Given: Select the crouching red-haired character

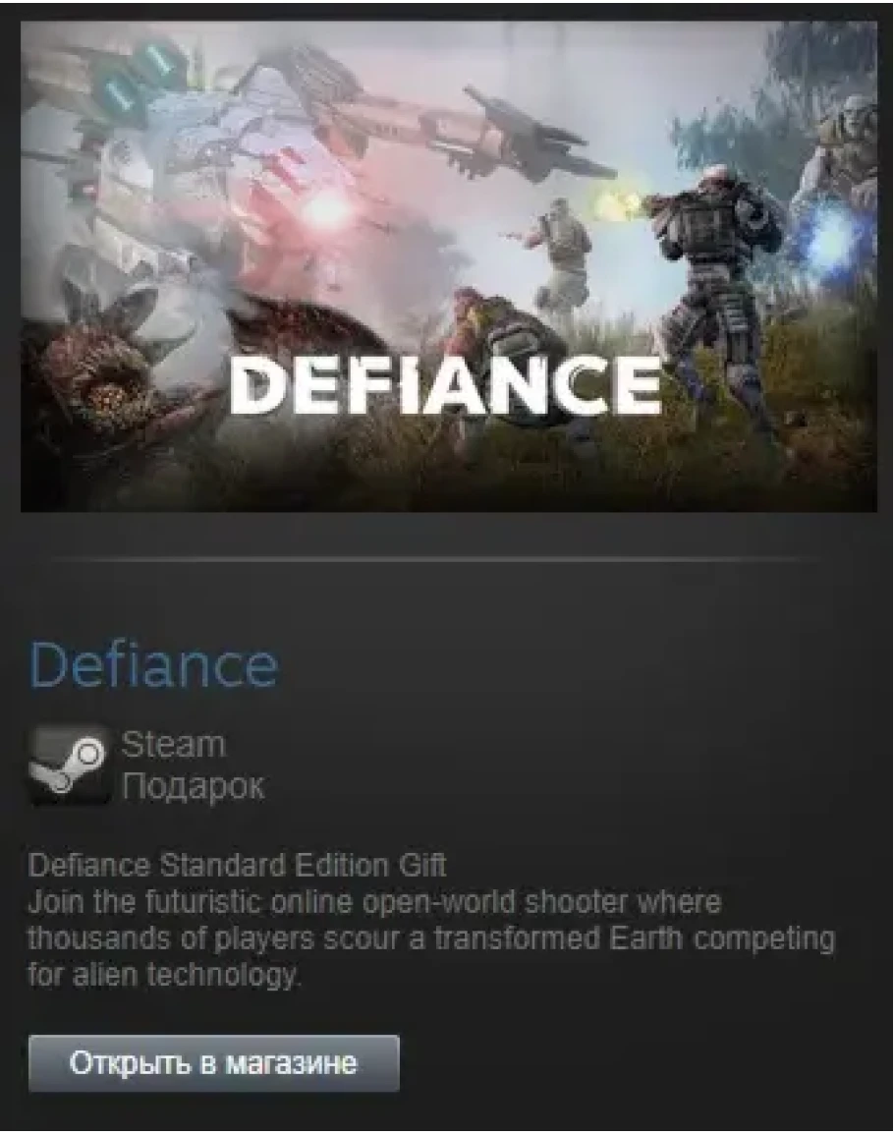Looking at the screenshot, I should point(492,325).
